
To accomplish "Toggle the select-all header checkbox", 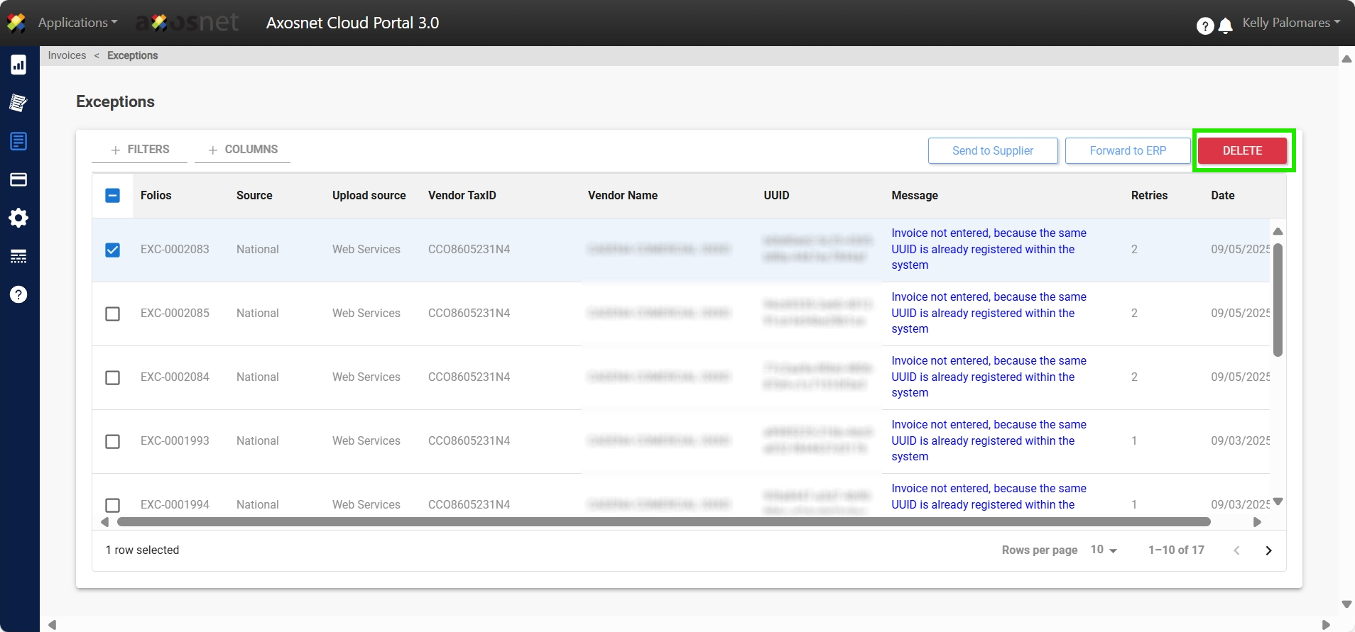I will point(112,196).
